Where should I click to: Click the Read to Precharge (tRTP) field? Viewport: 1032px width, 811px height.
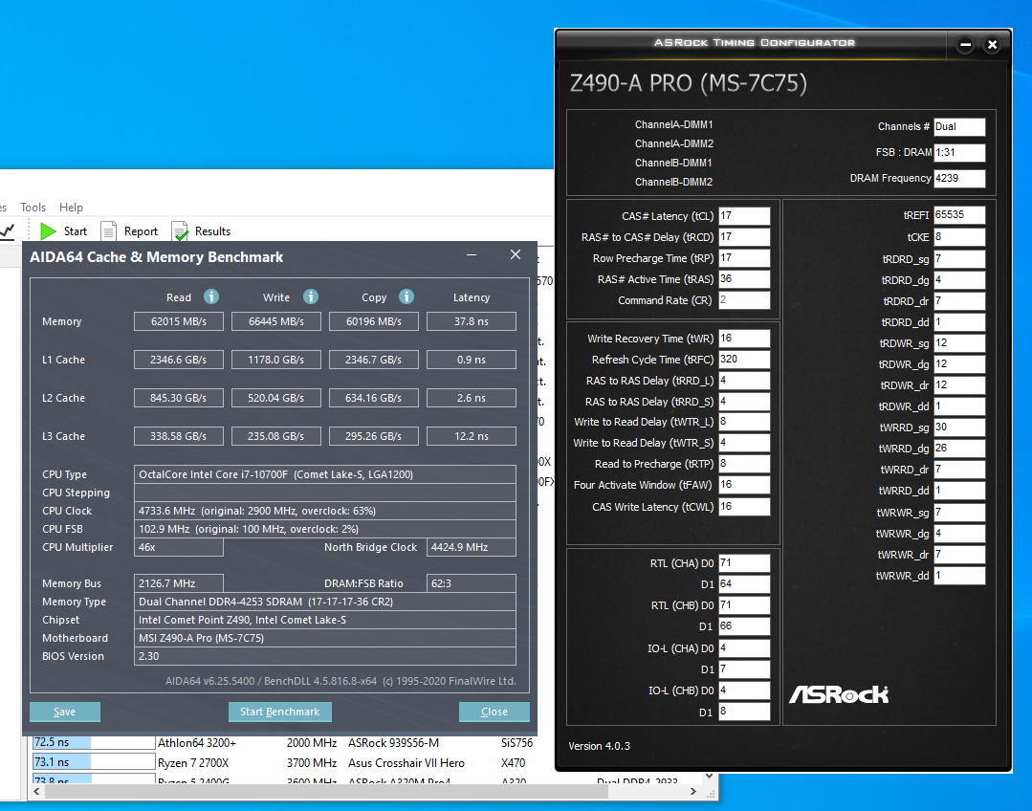[744, 464]
